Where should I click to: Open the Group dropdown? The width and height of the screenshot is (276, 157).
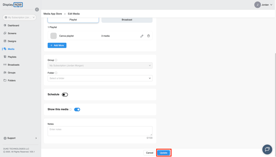click(x=100, y=65)
